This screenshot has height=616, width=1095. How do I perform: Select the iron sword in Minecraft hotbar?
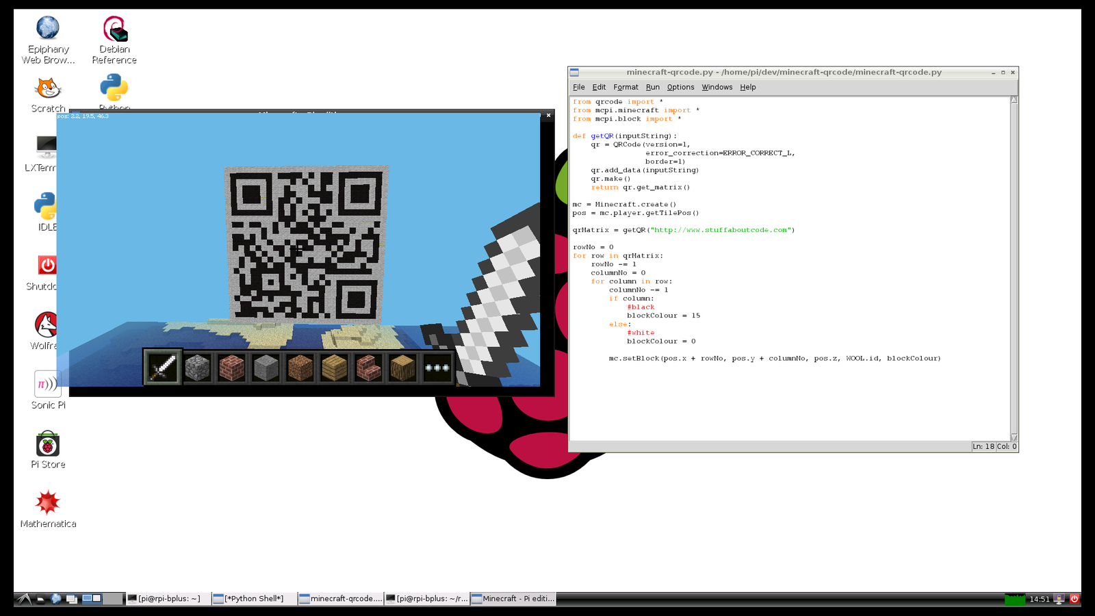[163, 368]
